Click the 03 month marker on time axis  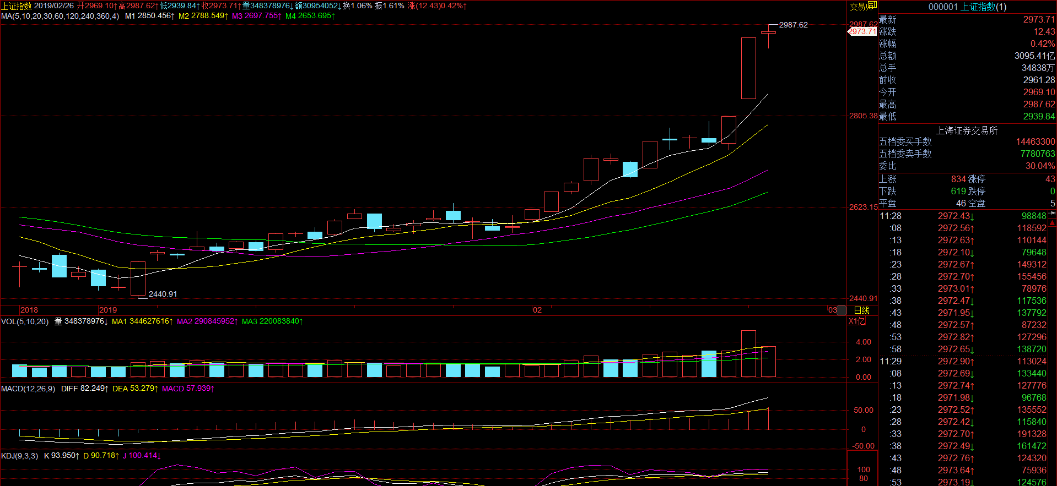click(x=832, y=310)
